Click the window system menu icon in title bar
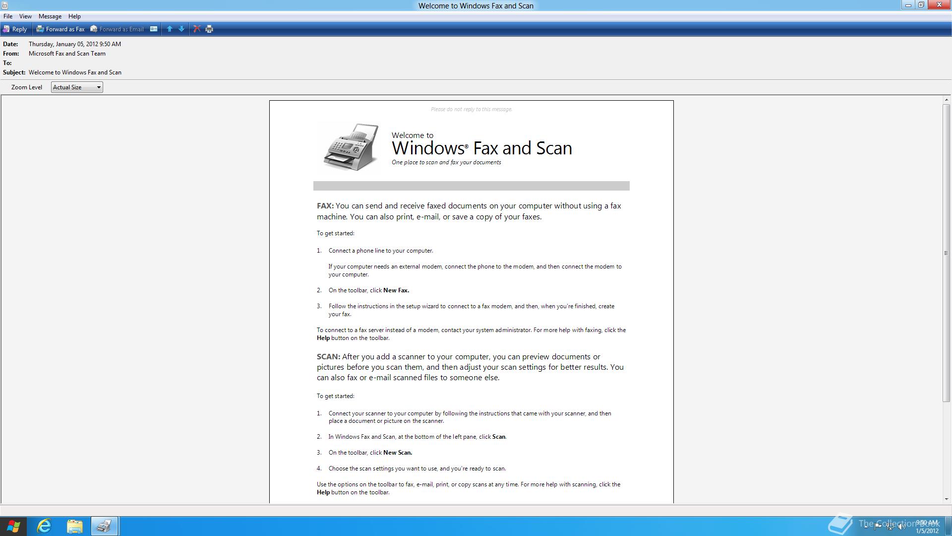Screen dimensions: 952x536 click(x=4, y=5)
